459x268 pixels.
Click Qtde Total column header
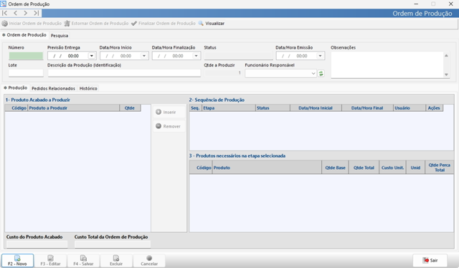(364, 168)
